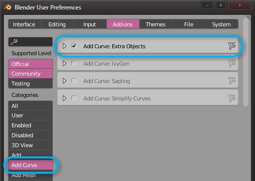Click the vertical scrollbar of add-ons list
The width and height of the screenshot is (255, 181).
point(246,62)
